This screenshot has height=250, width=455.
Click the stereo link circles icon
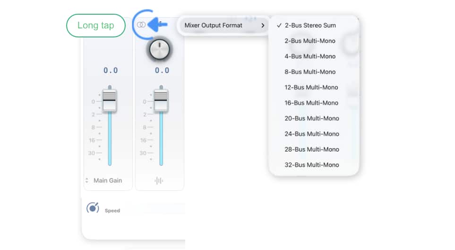141,25
